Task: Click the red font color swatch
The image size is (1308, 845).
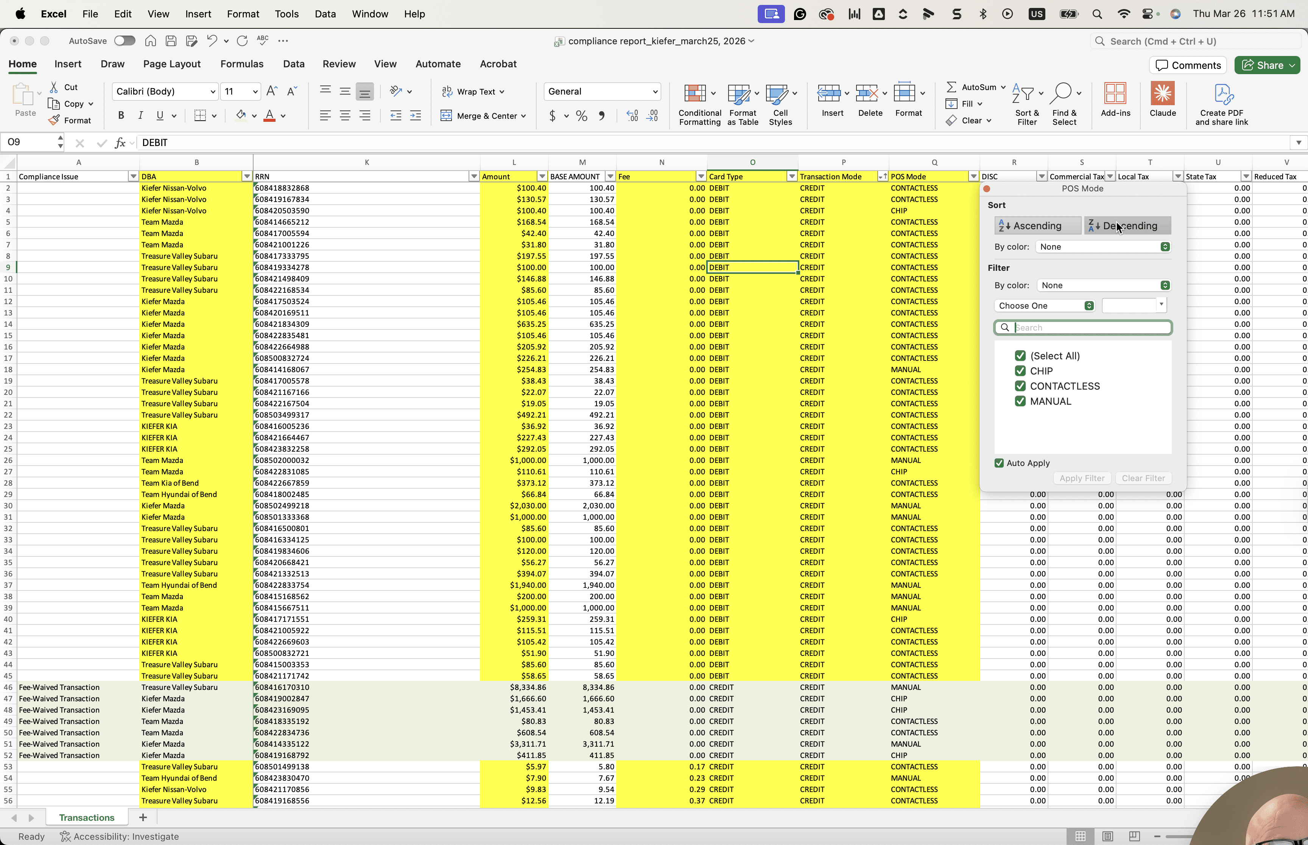Action: [269, 116]
